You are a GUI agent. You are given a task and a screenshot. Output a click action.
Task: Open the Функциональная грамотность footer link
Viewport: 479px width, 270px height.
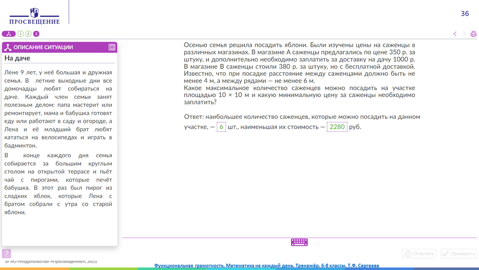pyautogui.click(x=267, y=265)
